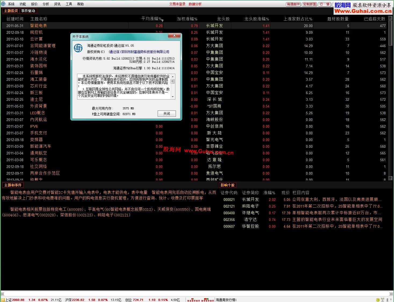394x302 pixels.
Task: Open the 报价 menu
Action: click(x=34, y=4)
